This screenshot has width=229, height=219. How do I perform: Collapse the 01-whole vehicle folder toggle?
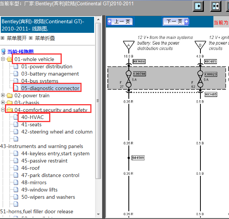tap(3, 59)
